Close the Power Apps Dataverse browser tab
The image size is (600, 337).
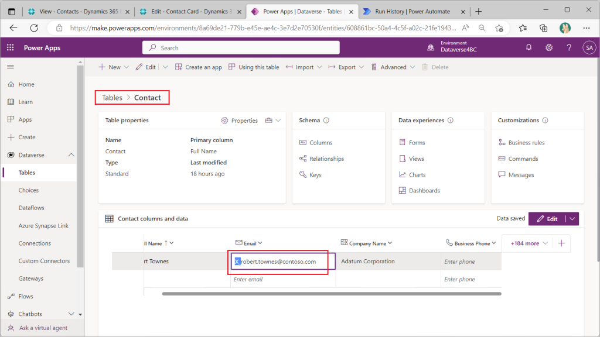[x=351, y=12]
